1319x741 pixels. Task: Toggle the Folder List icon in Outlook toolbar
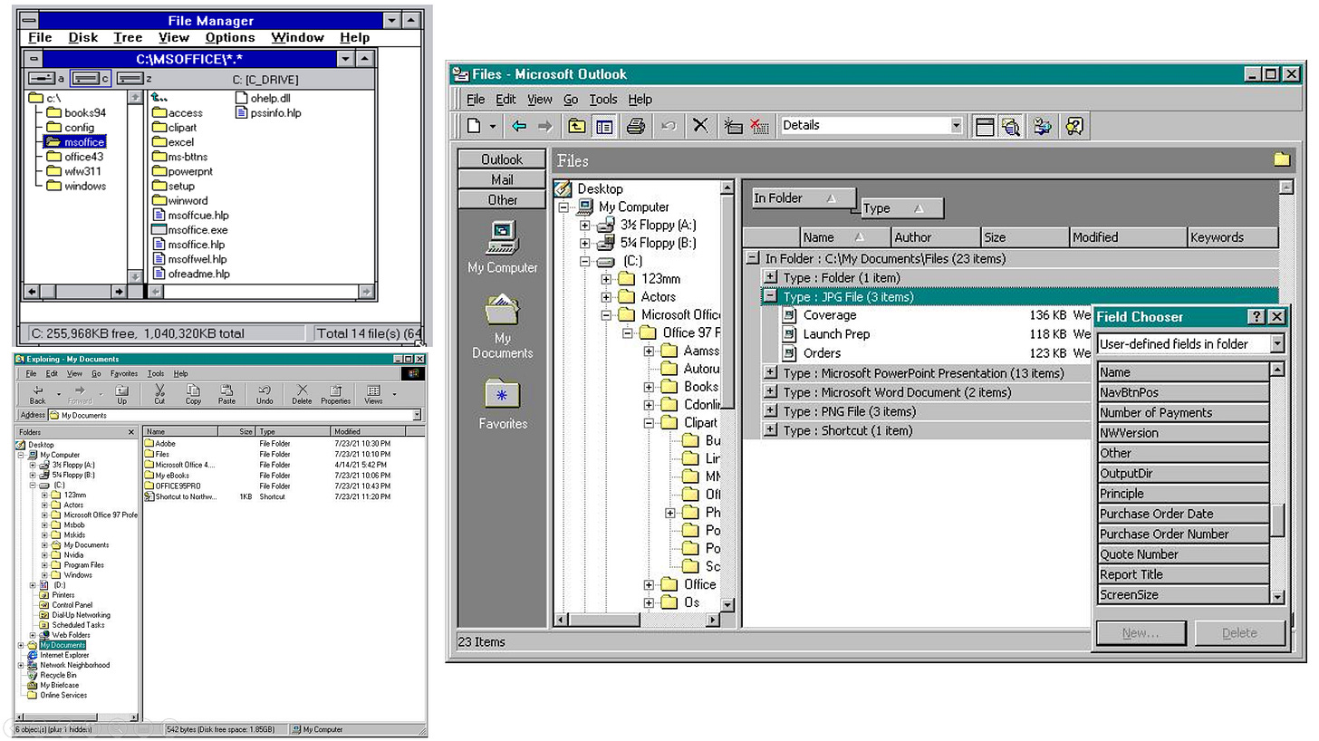(604, 126)
